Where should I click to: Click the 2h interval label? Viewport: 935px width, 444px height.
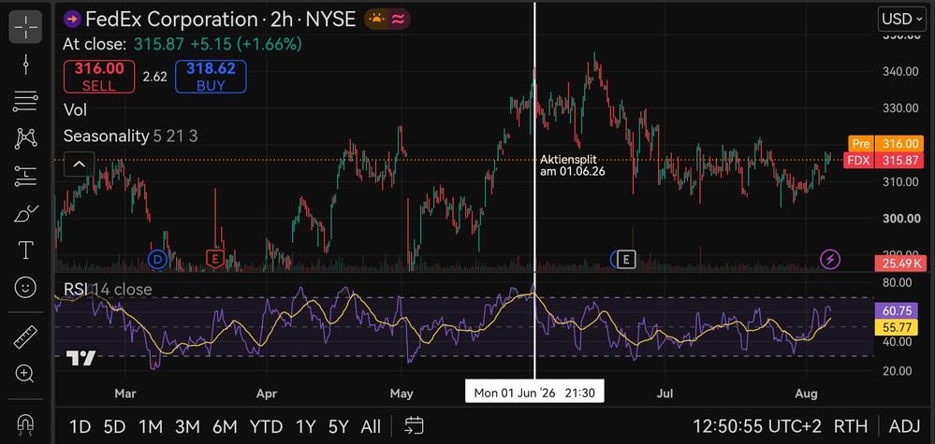pyautogui.click(x=284, y=20)
